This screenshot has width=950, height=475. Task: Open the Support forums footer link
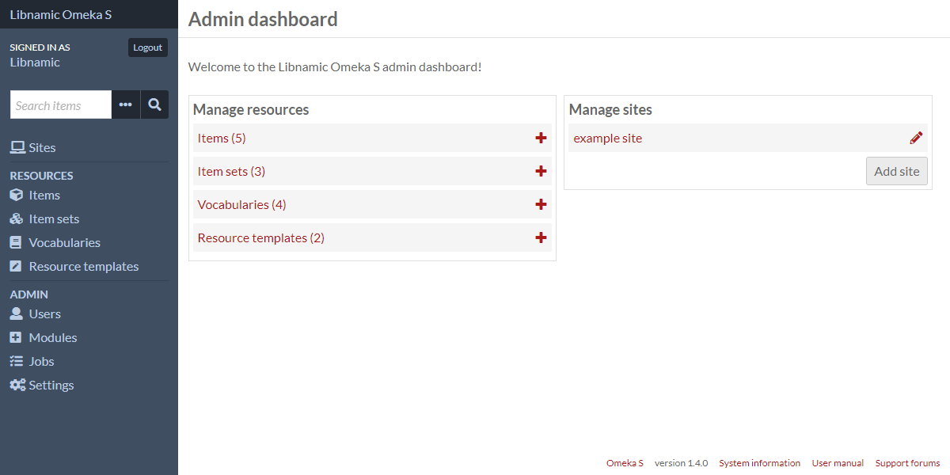coord(907,463)
